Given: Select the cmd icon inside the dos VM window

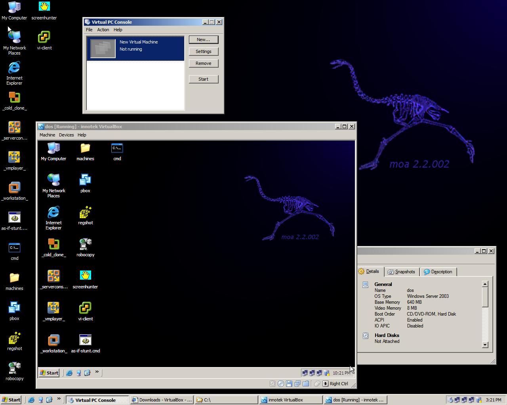Looking at the screenshot, I should 117,152.
